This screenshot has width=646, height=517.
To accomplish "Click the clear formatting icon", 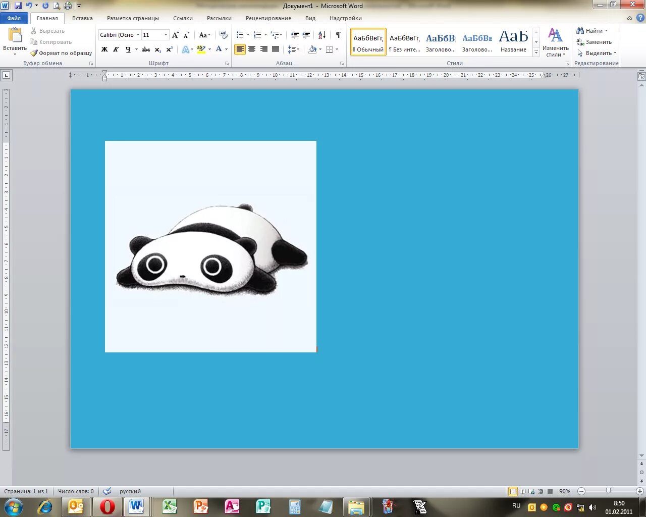I will click(224, 35).
